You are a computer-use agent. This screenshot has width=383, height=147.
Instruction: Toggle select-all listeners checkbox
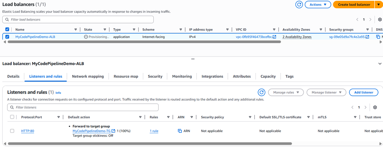click(12, 117)
